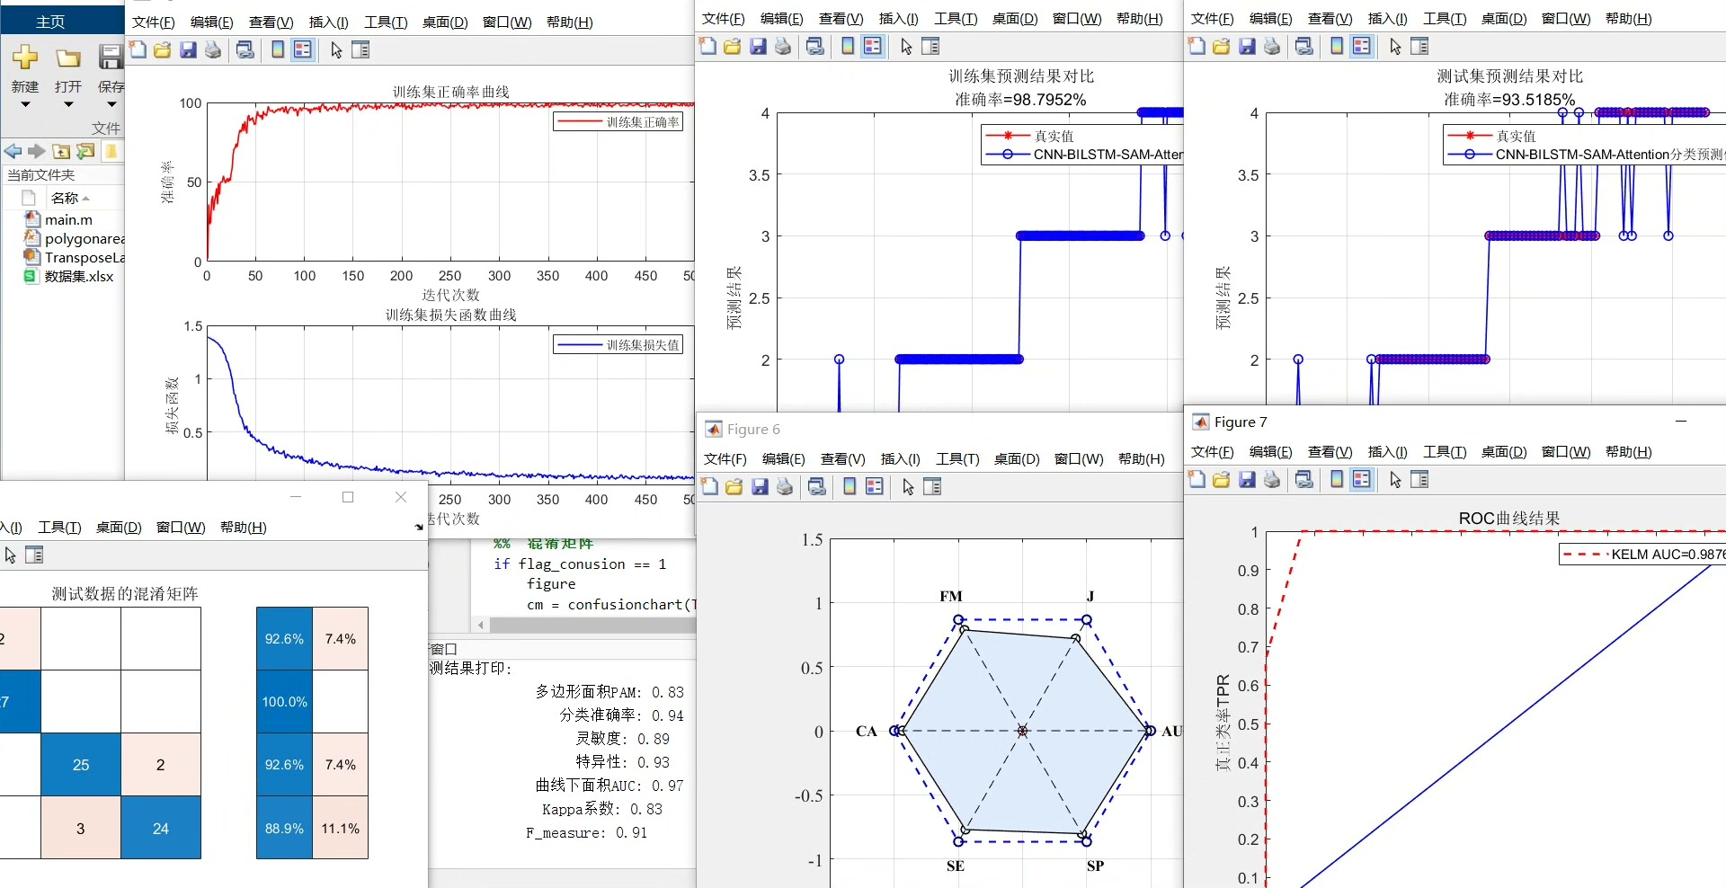The image size is (1726, 888).
Task: Open Property Inspector in training accuracy curve figure
Action: tap(360, 50)
